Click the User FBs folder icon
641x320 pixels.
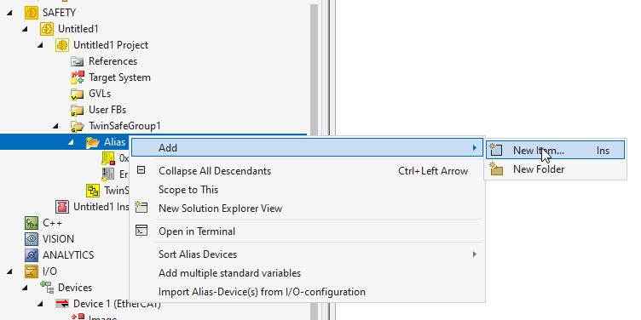[78, 110]
